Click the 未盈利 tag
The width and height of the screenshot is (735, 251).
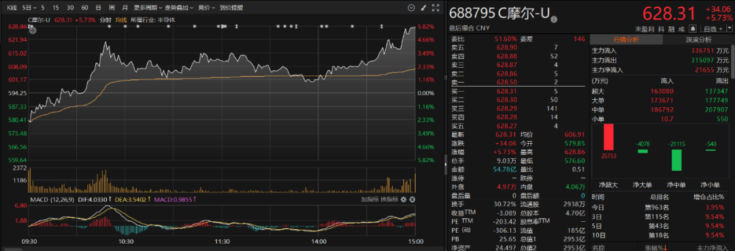coord(645,28)
